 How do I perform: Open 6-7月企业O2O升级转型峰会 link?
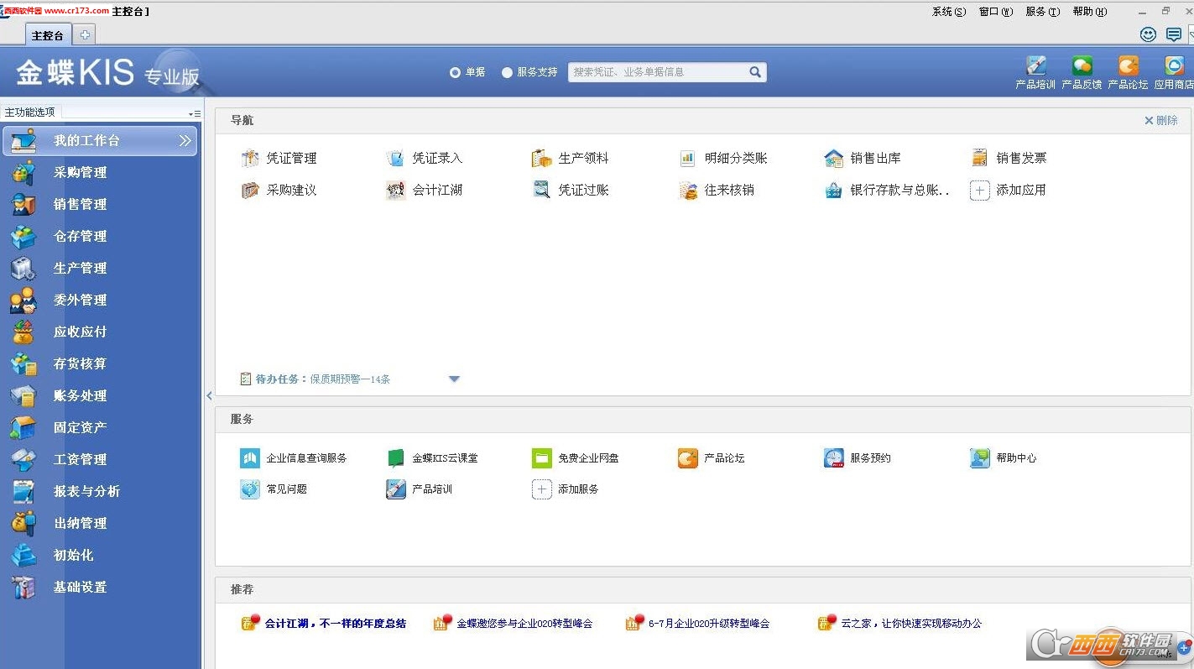[709, 624]
